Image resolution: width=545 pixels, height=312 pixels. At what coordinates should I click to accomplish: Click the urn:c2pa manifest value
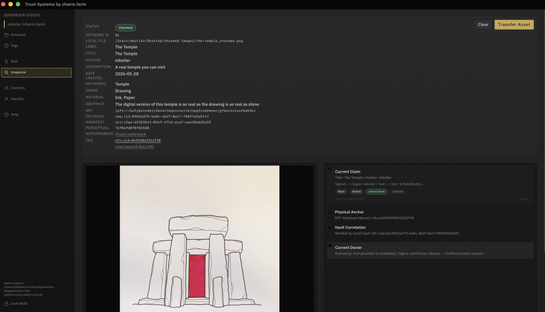pyautogui.click(x=163, y=122)
